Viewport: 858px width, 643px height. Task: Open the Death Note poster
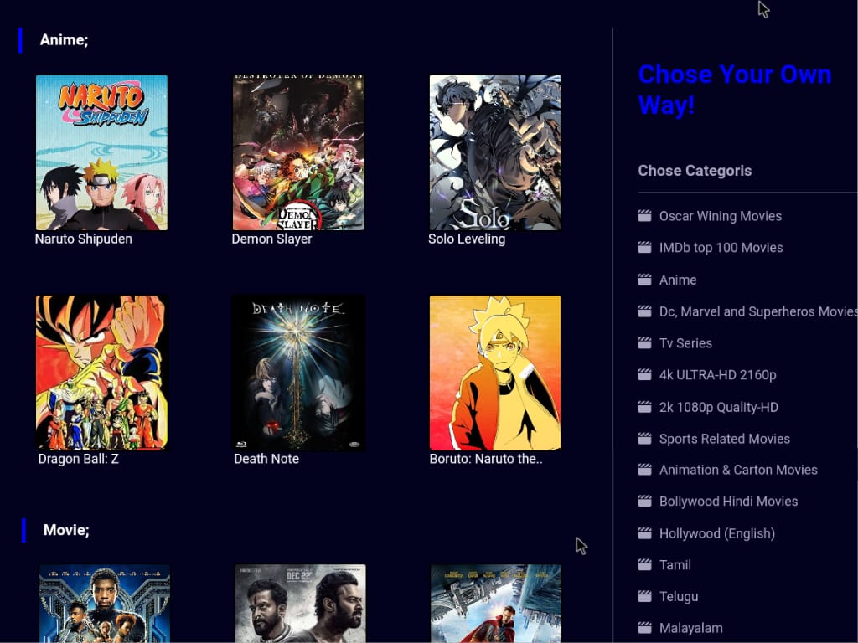(x=298, y=373)
